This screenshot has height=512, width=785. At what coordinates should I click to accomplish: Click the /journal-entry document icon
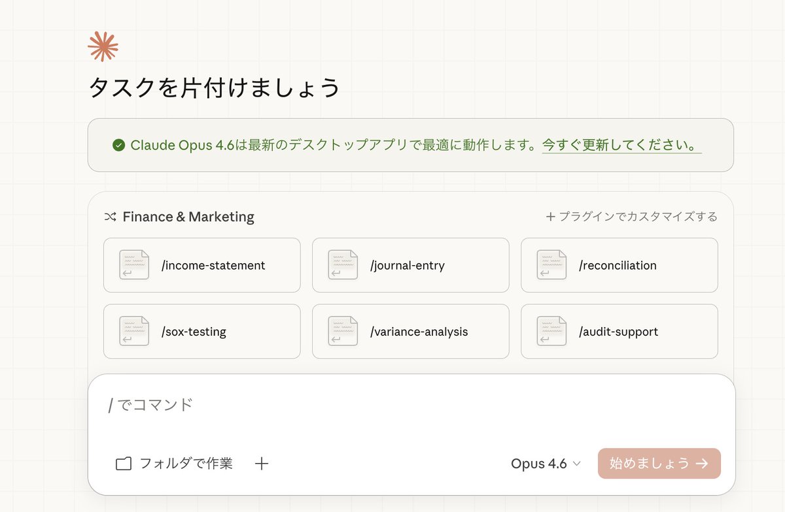[x=343, y=265]
